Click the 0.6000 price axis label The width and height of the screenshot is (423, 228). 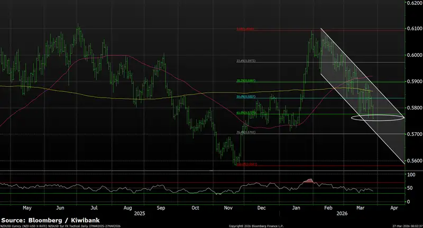415,55
